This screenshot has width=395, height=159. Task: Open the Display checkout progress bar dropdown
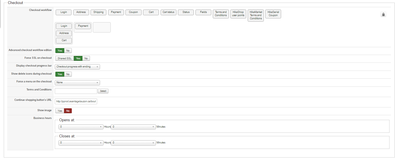[77, 67]
